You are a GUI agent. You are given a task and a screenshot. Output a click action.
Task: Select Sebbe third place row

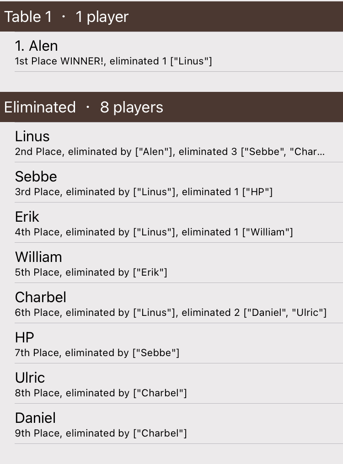click(171, 182)
